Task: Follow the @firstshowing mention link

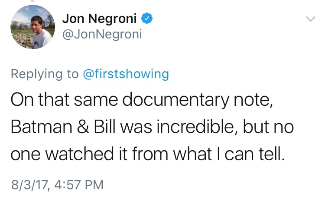Action: pos(126,74)
